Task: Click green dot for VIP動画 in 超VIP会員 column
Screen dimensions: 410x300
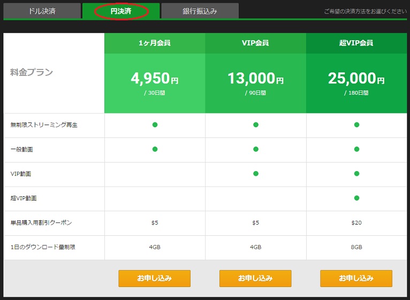Action: (356, 173)
